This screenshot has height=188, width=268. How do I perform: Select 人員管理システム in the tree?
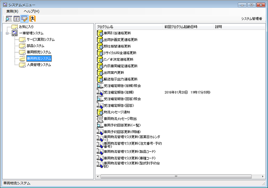(x=39, y=65)
